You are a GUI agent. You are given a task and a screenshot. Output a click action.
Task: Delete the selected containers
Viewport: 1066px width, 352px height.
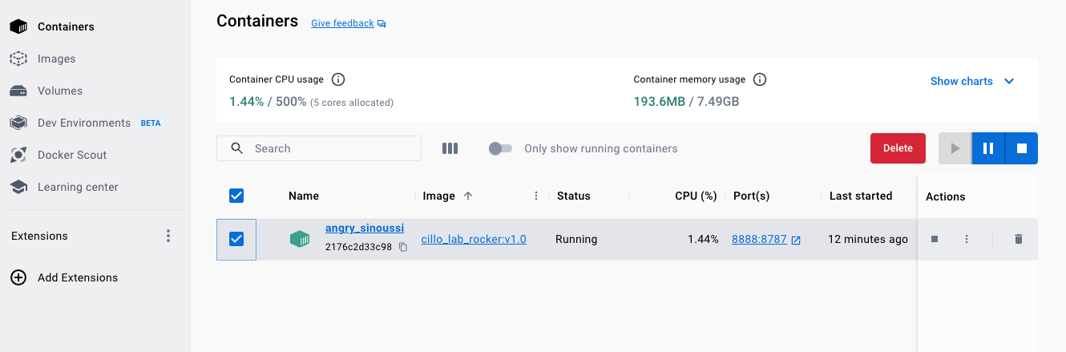(898, 148)
